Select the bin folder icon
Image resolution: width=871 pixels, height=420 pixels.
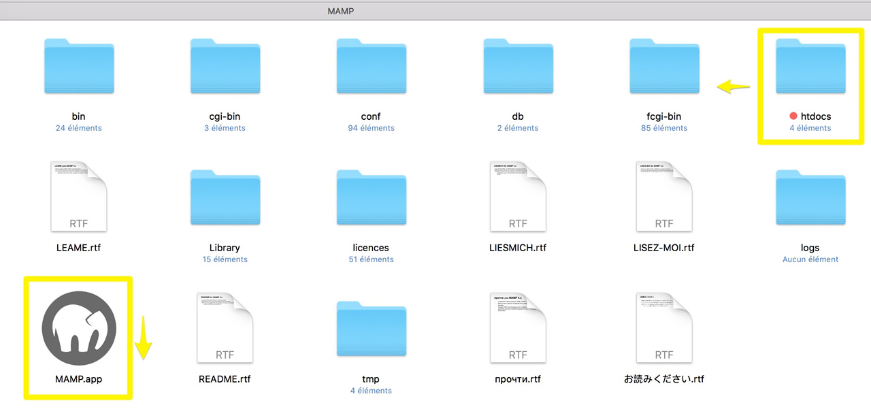pyautogui.click(x=79, y=66)
